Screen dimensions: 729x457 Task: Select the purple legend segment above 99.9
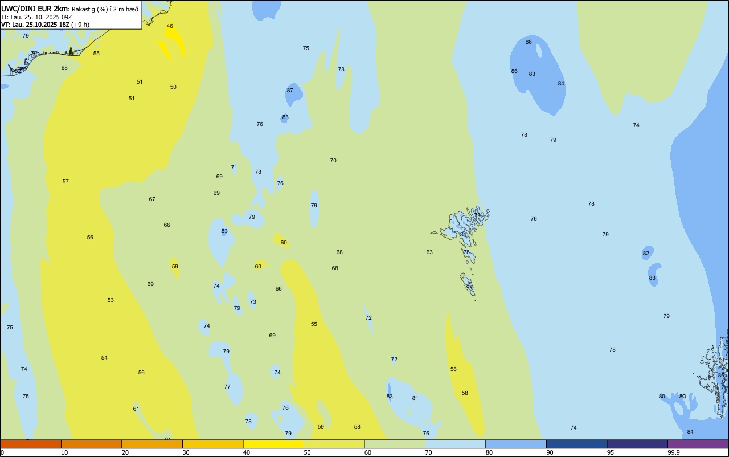tap(698, 444)
